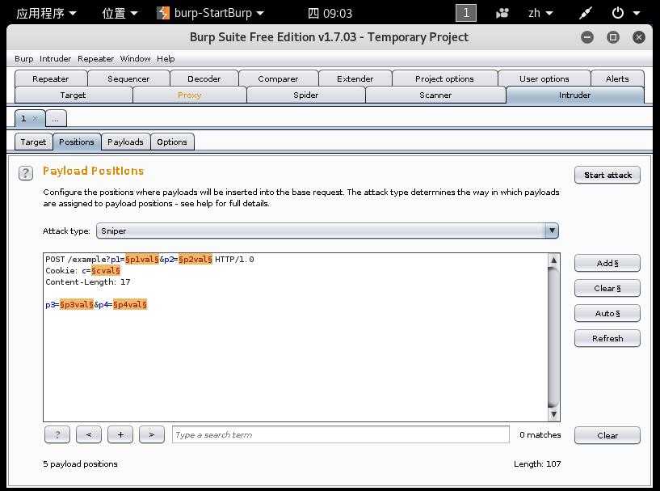Viewport: 660px width, 491px height.
Task: Switch to the User options tab
Action: tap(544, 78)
